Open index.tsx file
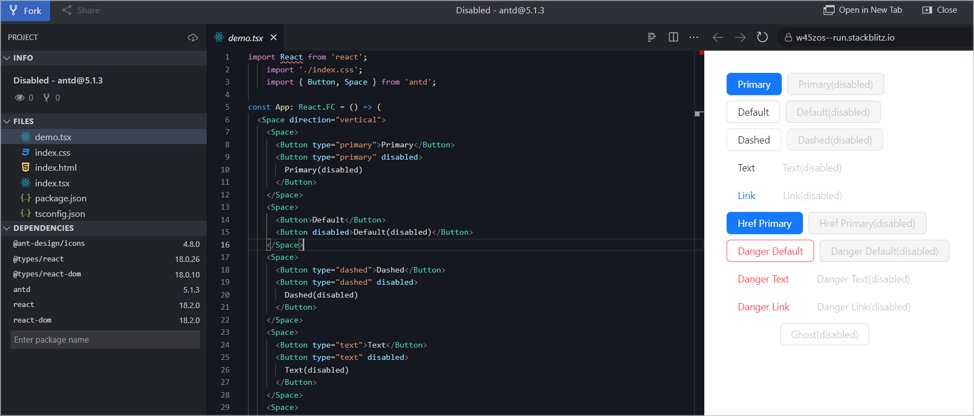Screen dimensions: 974x416 [x=104, y=183]
